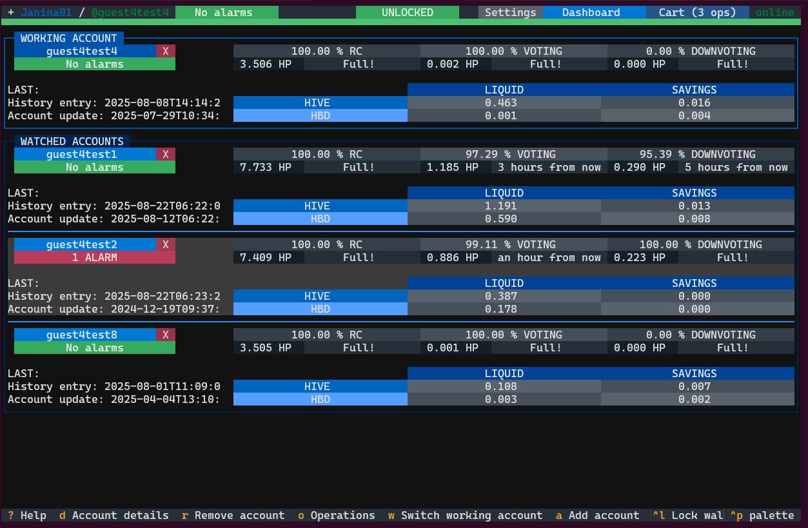Click Add account in footer
The image size is (808, 528).
[598, 515]
